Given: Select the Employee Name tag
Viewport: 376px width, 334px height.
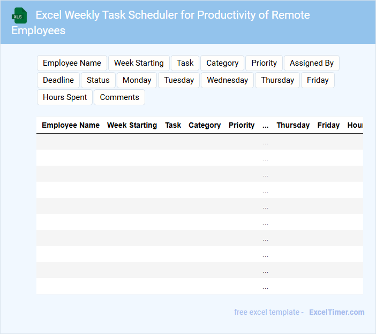Looking at the screenshot, I should click(x=72, y=63).
